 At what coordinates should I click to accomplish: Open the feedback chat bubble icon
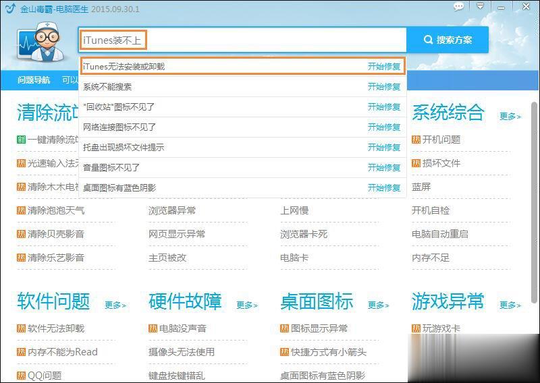[458, 7]
